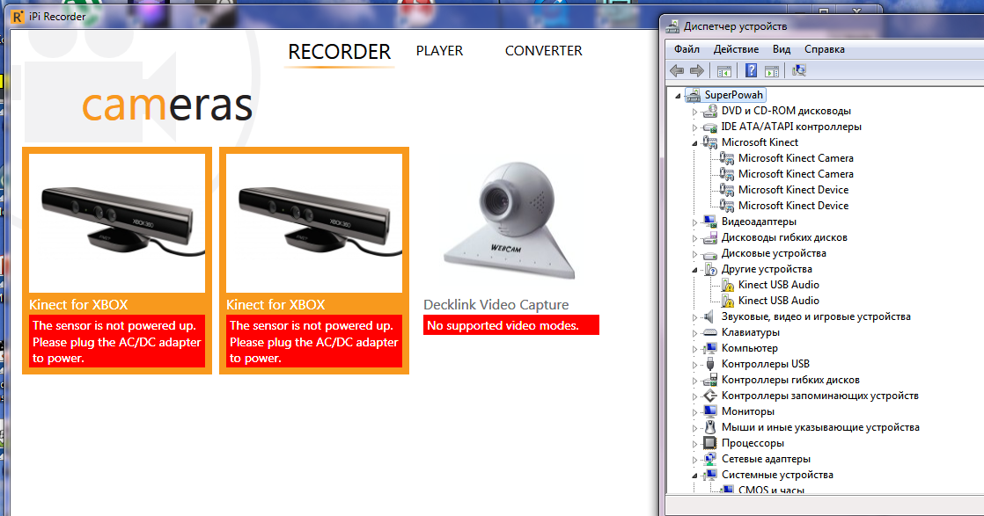Open Help via the blue question mark icon

tap(751, 71)
